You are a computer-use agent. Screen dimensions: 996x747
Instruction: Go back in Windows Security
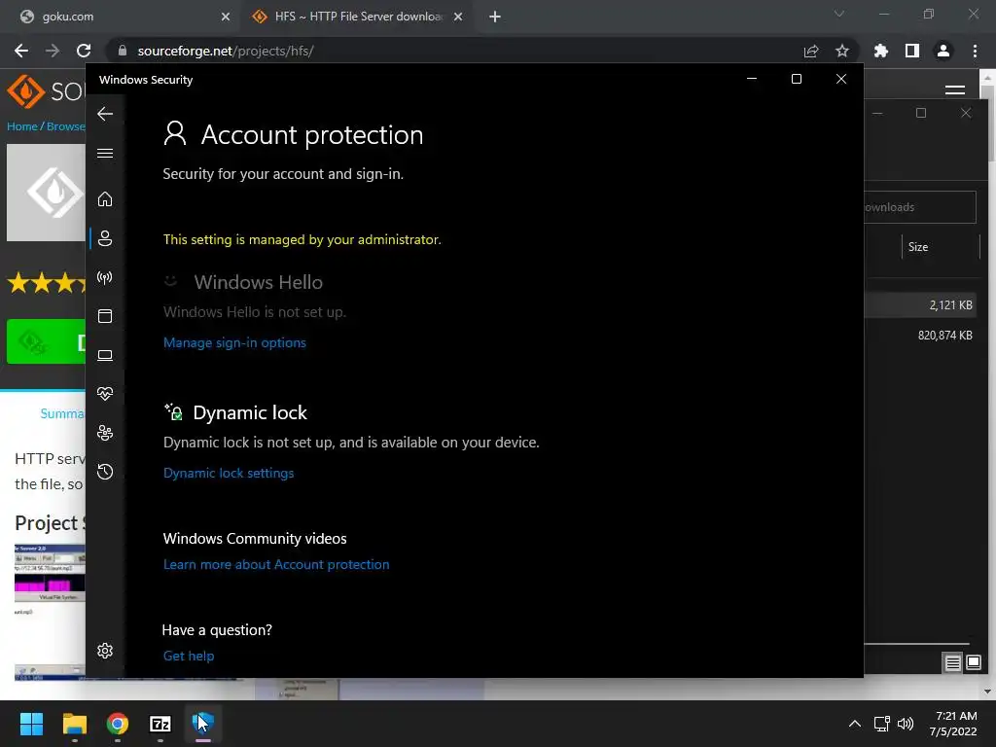[105, 114]
